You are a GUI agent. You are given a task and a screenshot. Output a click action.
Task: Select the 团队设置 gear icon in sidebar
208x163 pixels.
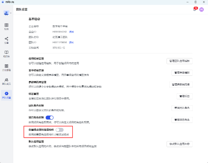pyautogui.click(x=6, y=95)
